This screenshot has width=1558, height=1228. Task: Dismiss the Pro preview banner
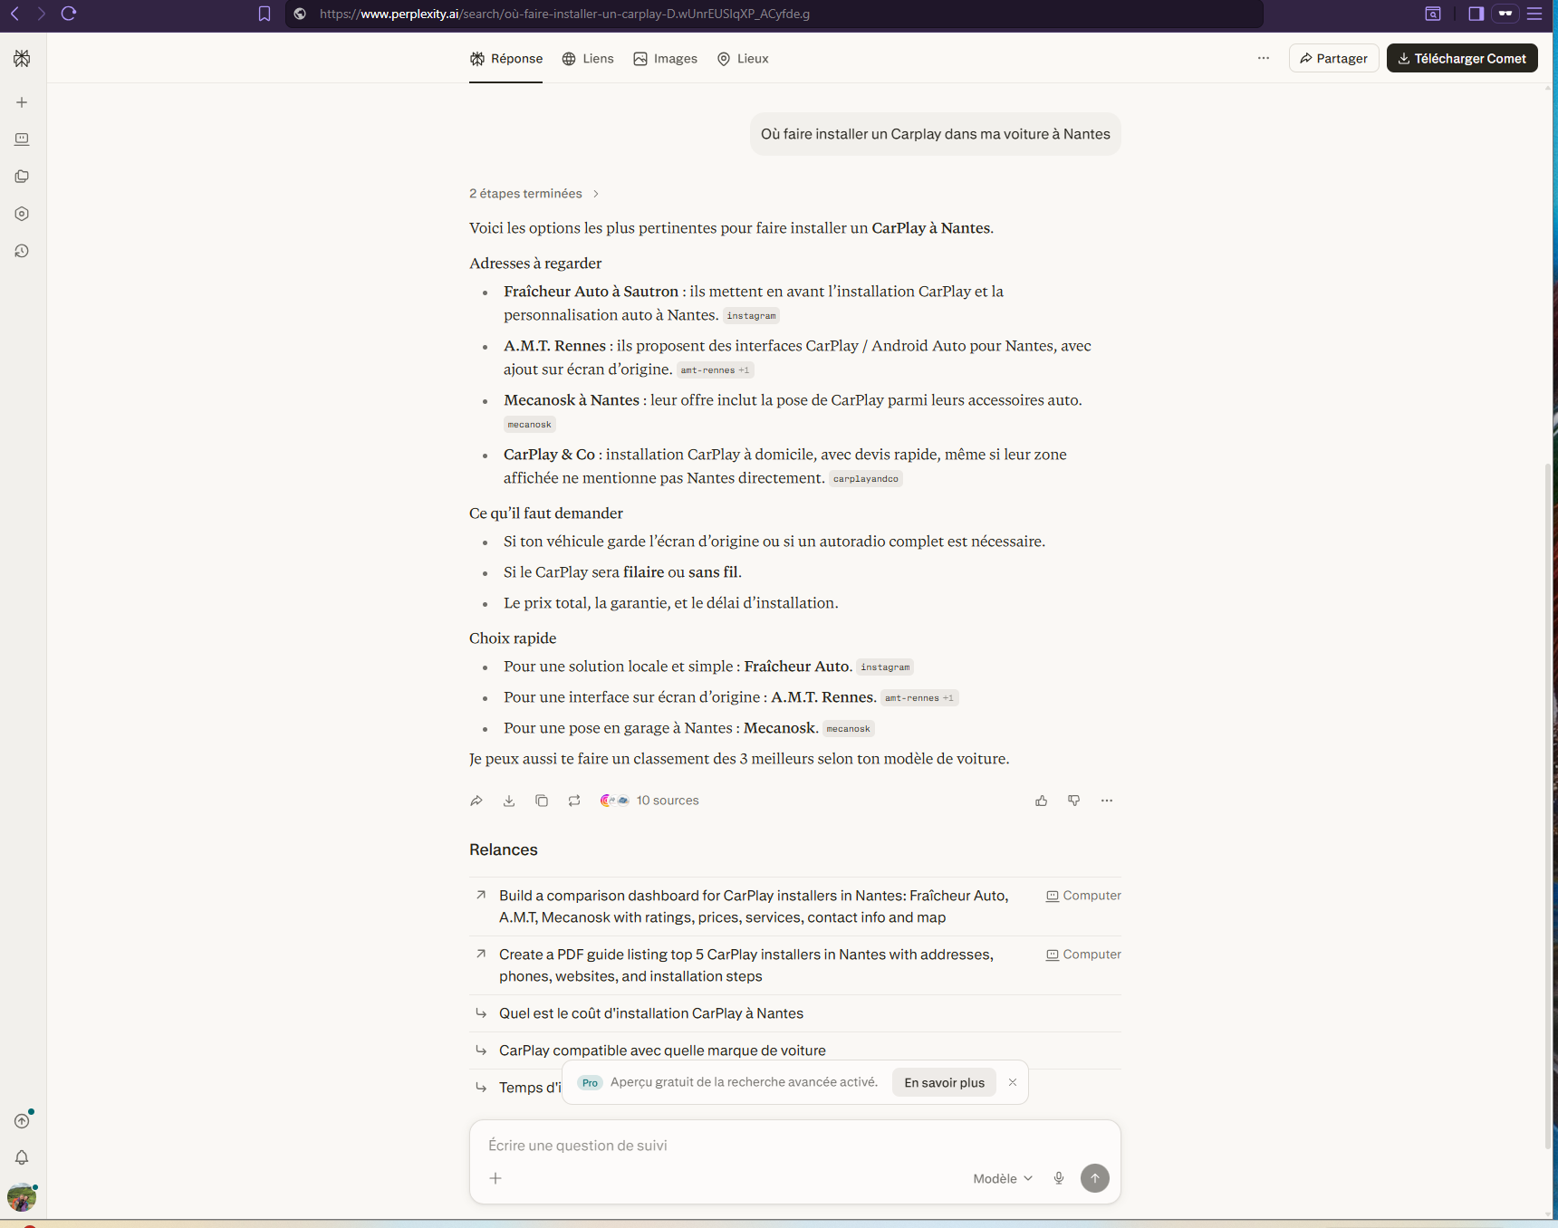tap(1013, 1083)
